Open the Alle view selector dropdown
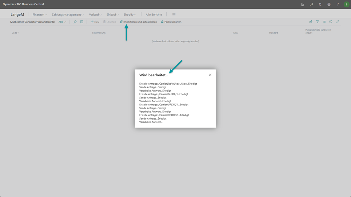This screenshot has height=197, width=351. (62, 22)
